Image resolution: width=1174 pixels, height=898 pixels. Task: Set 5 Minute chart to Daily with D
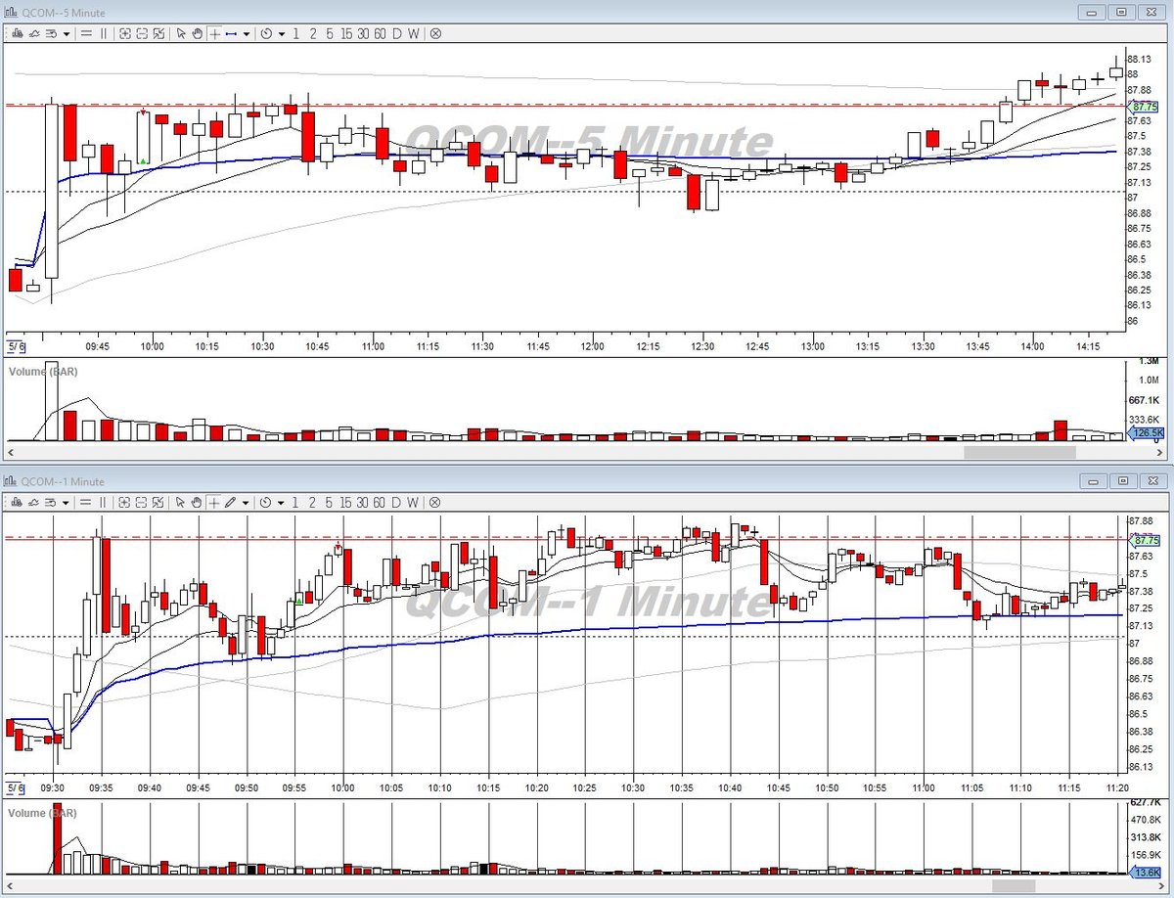point(396,33)
